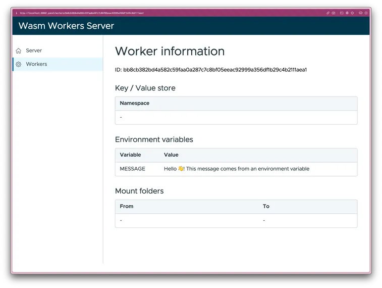This screenshot has width=382, height=288.
Task: Click the picture-in-picture window icon
Action: point(342,13)
